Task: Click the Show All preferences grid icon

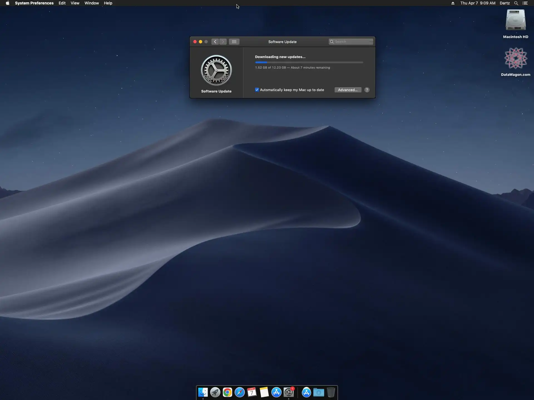Action: 234,42
